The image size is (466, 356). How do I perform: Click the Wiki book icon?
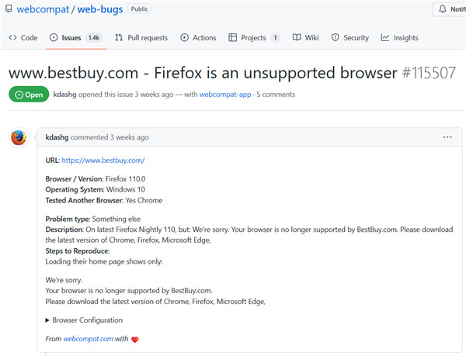297,37
